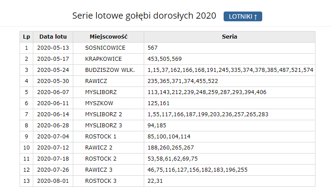Select the ROSTOCK 1 location cell
The height and width of the screenshot is (193, 331).
(101, 137)
